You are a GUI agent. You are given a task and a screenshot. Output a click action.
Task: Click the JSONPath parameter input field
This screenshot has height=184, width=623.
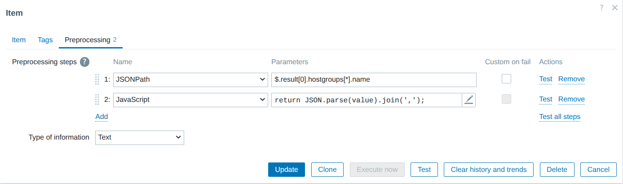tap(373, 79)
